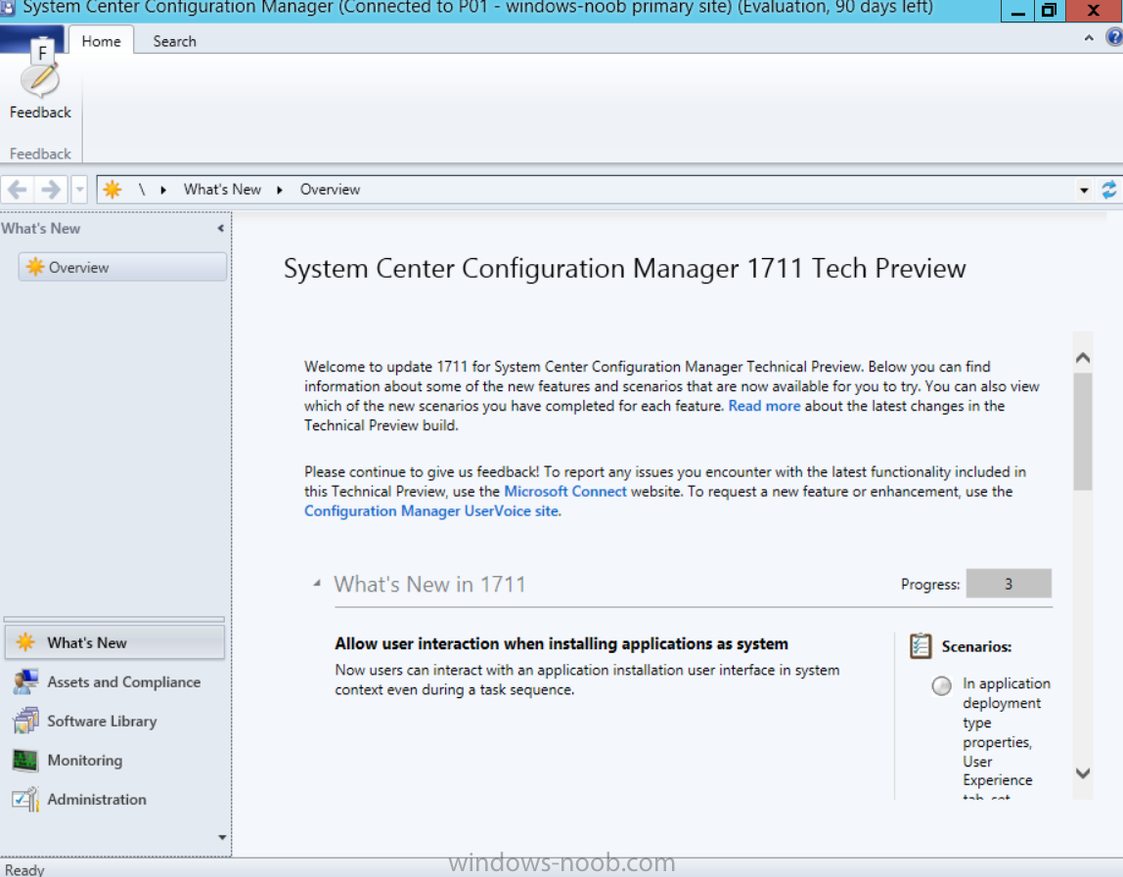Collapse the What's New in 1711 section
This screenshot has width=1123, height=877.
317,584
